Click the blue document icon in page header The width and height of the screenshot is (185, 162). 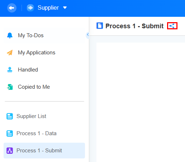point(100,26)
